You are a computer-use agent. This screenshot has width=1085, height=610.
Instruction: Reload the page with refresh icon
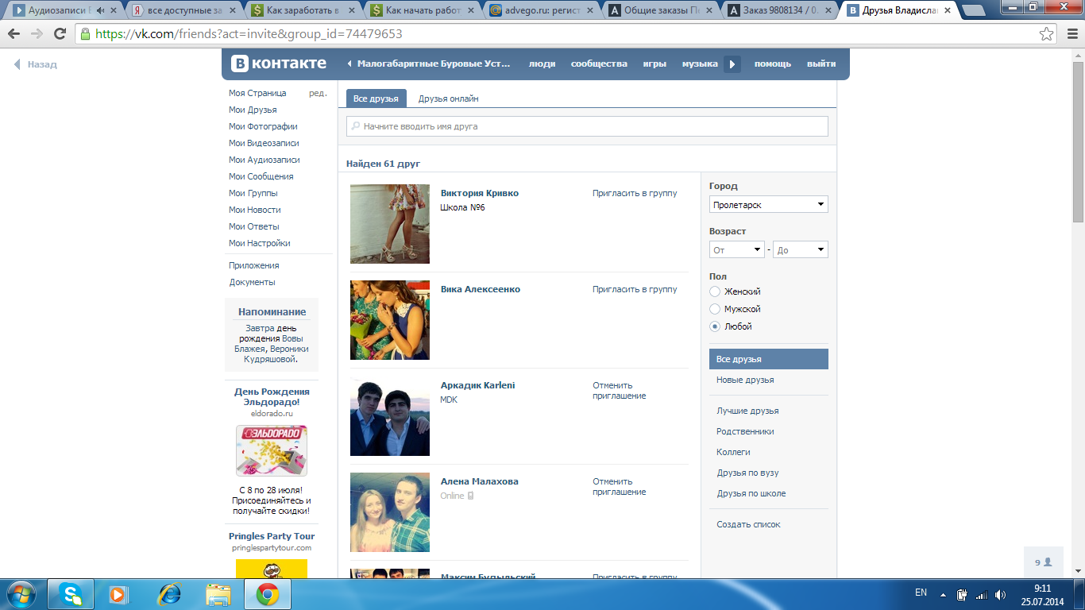60,34
